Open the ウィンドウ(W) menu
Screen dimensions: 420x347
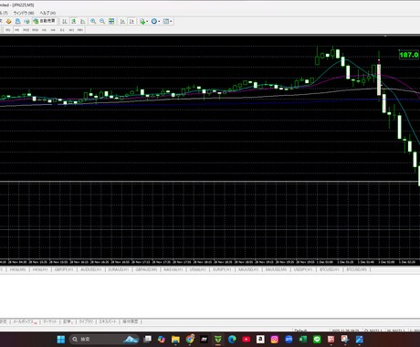[24, 13]
